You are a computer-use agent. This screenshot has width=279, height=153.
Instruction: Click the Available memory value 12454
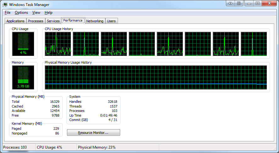[x=55, y=111]
